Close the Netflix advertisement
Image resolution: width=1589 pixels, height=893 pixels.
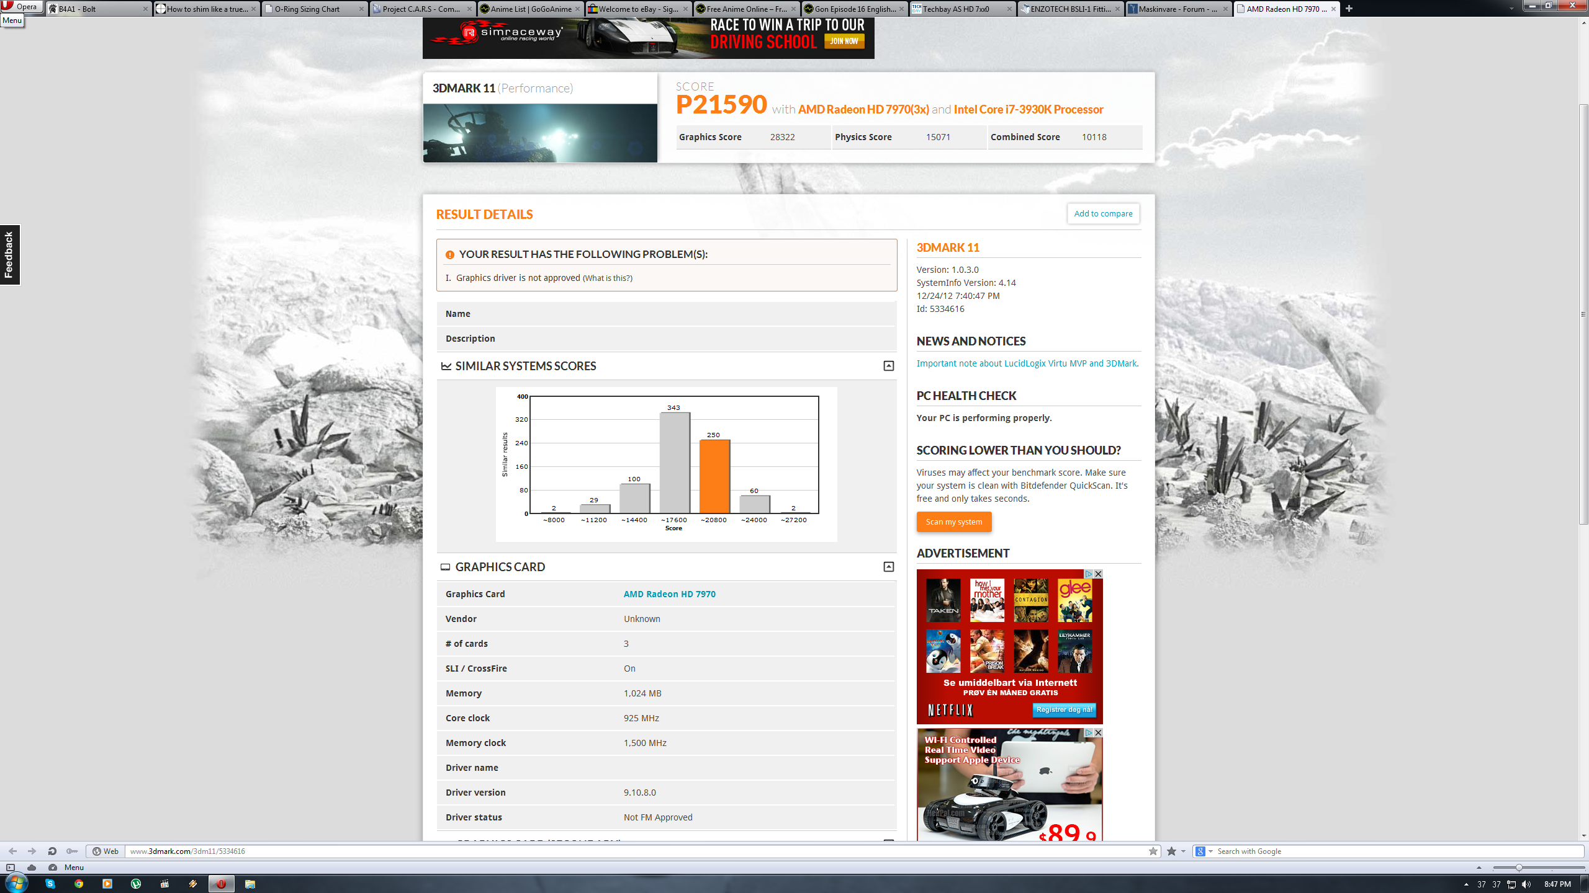[x=1098, y=574]
